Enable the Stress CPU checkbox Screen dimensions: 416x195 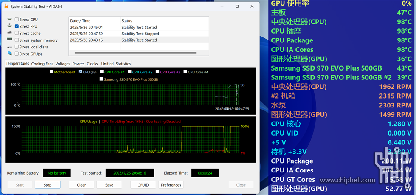coord(17,20)
